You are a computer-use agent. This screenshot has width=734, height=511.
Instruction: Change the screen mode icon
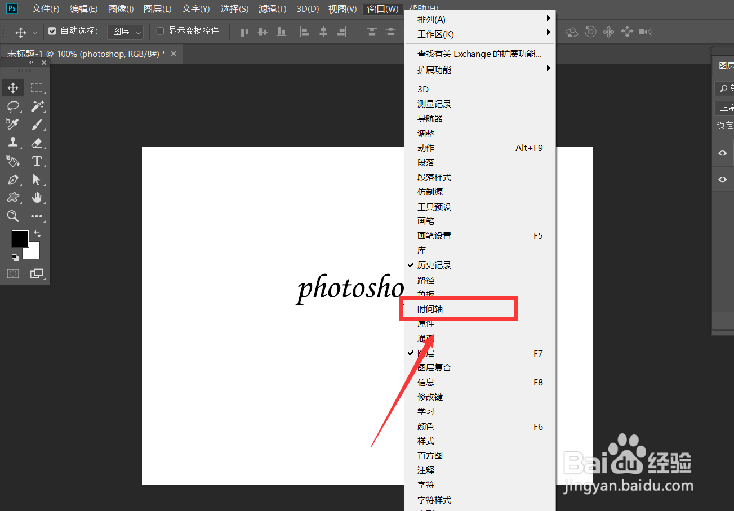click(37, 274)
